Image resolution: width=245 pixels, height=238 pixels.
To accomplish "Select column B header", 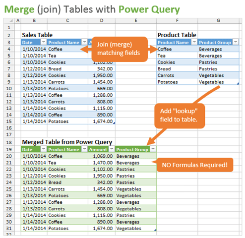I will coord(34,21).
